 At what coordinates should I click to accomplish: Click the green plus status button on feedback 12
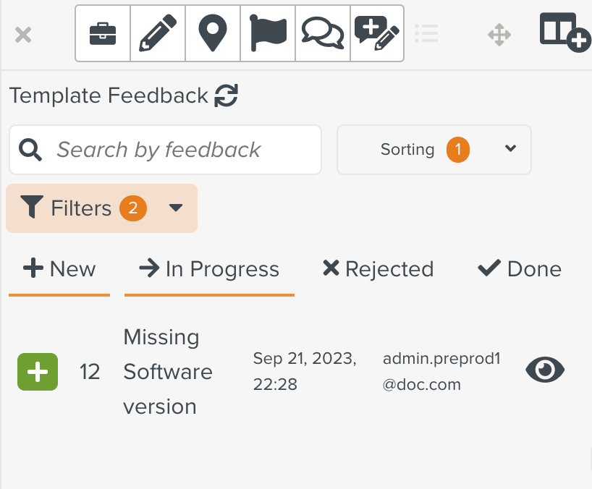click(37, 371)
